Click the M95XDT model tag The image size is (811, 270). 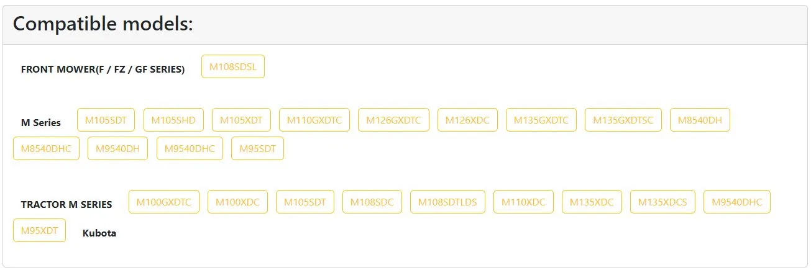(x=39, y=230)
